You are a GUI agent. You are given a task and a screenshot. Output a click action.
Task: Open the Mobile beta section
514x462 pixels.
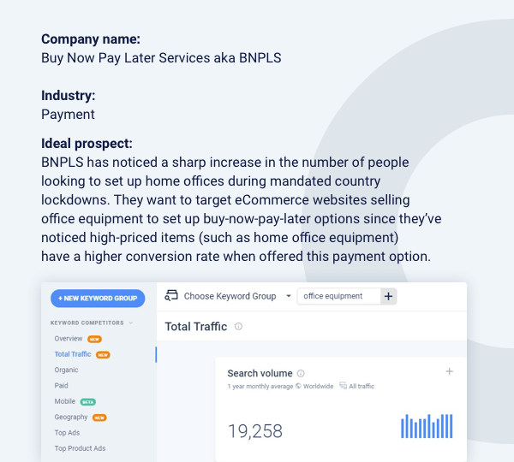coord(65,401)
